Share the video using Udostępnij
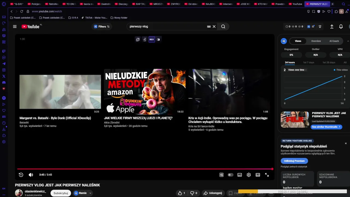Screen dimensions: 350x197 [213, 193]
